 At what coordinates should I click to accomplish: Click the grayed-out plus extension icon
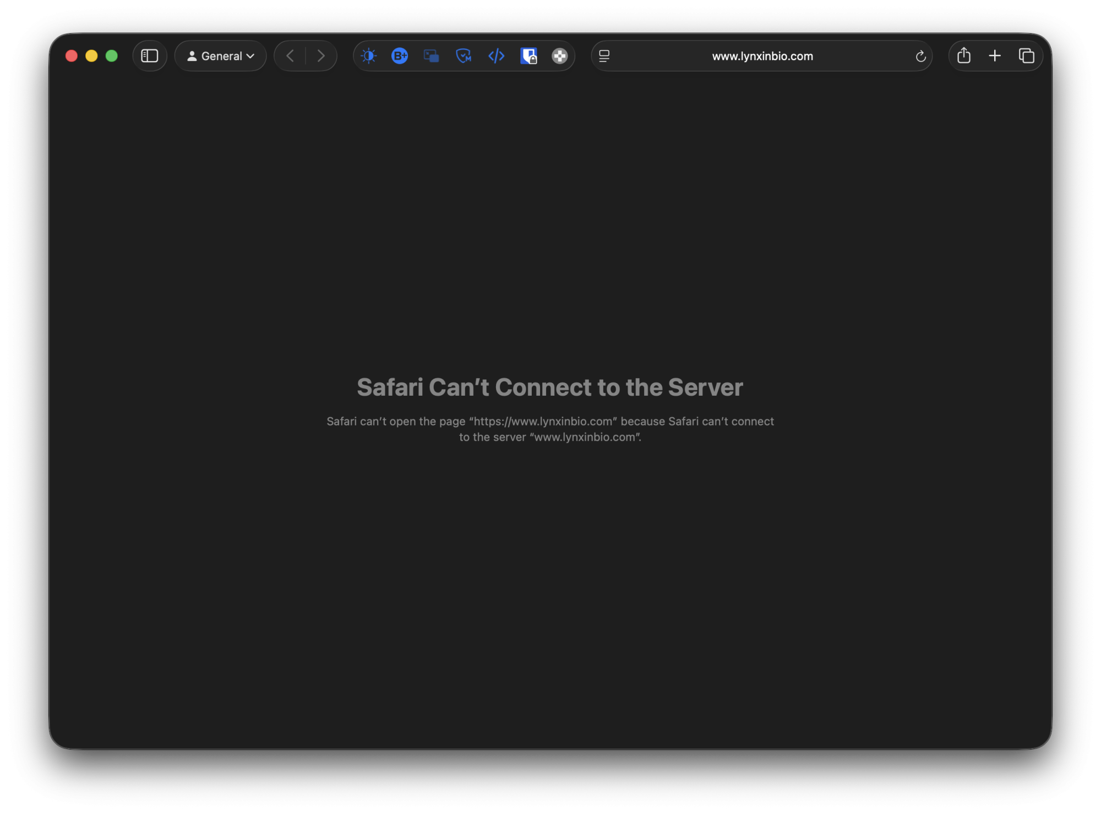pyautogui.click(x=559, y=56)
